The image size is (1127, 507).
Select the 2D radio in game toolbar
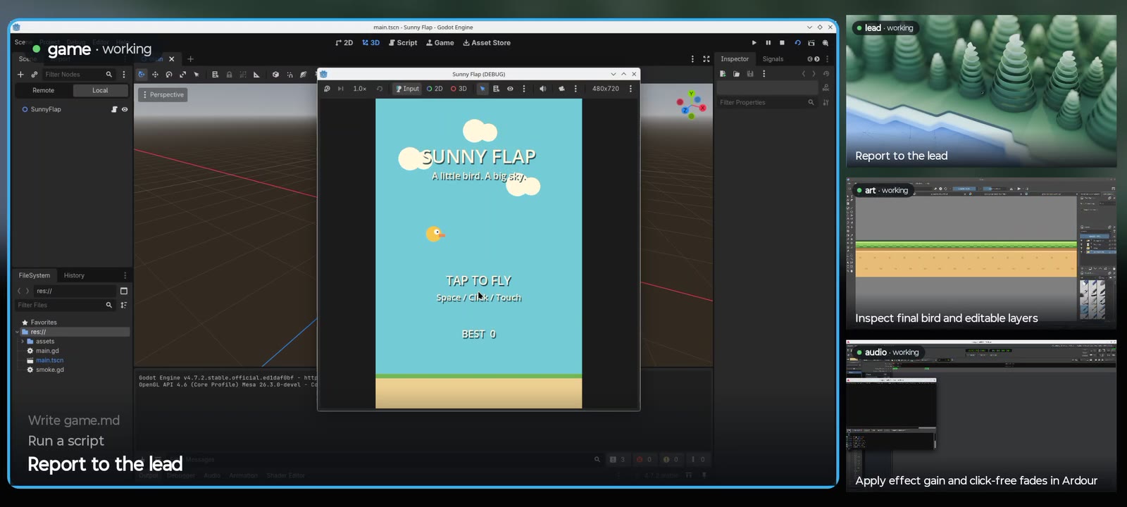[435, 89]
